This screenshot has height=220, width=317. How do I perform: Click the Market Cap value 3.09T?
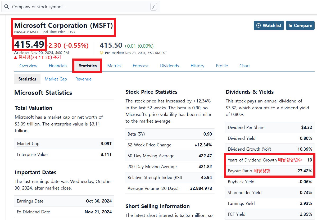pos(106,143)
